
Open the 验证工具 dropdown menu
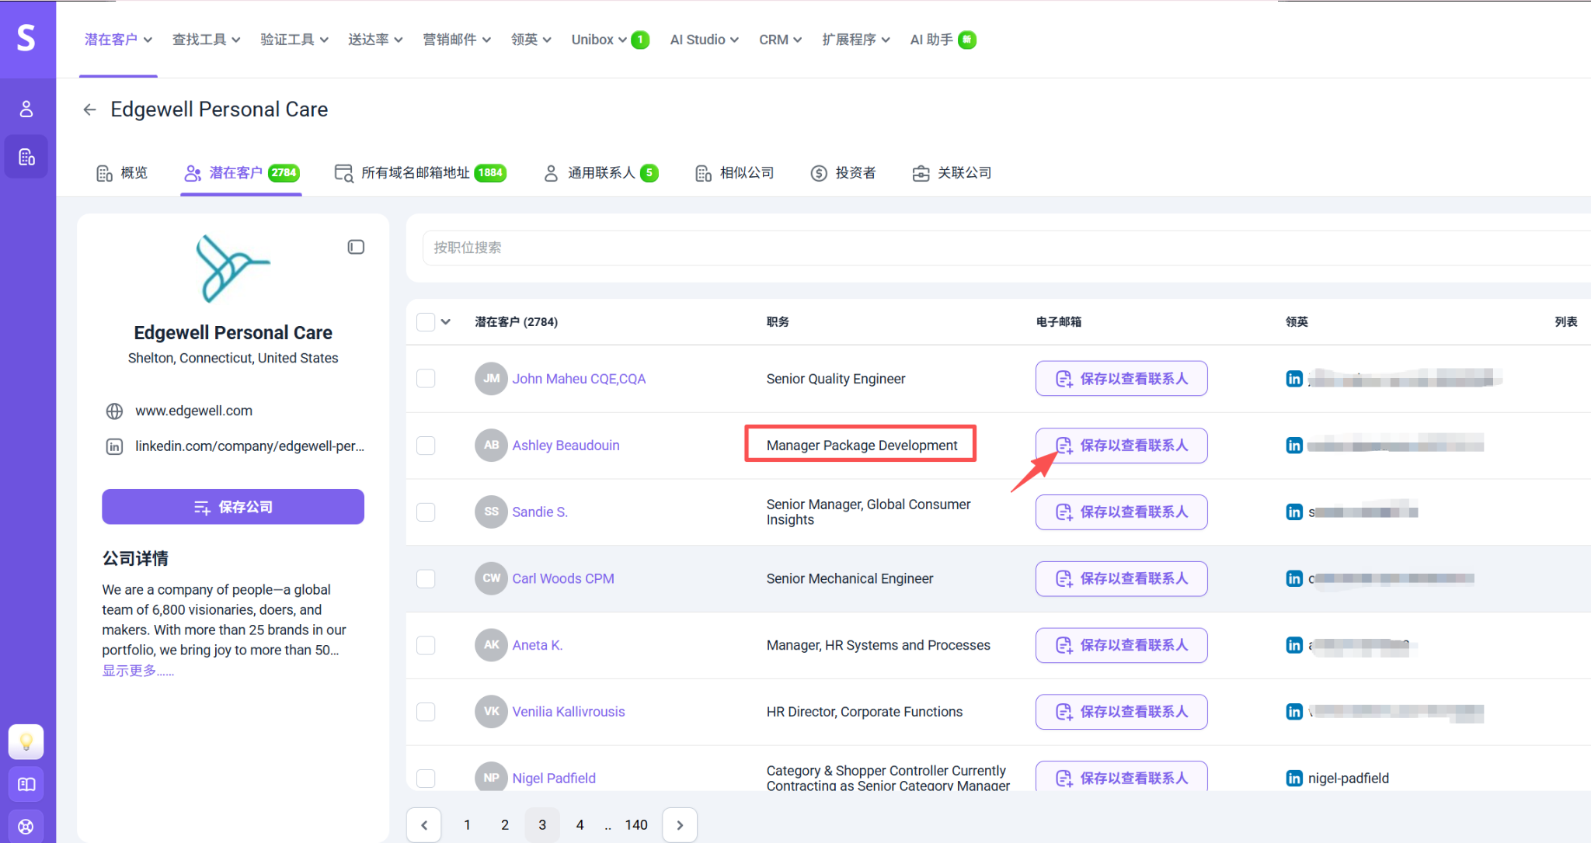pos(294,40)
